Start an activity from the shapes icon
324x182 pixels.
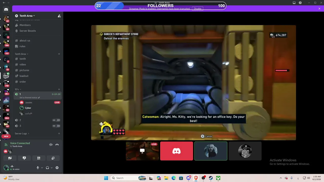pyautogui.click(x=39, y=158)
